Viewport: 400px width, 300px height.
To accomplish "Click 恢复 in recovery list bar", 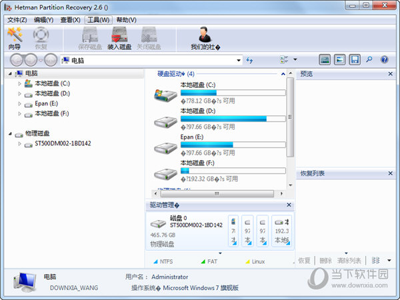I will (305, 261).
